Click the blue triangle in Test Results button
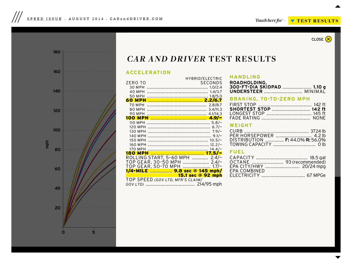 pos(293,21)
